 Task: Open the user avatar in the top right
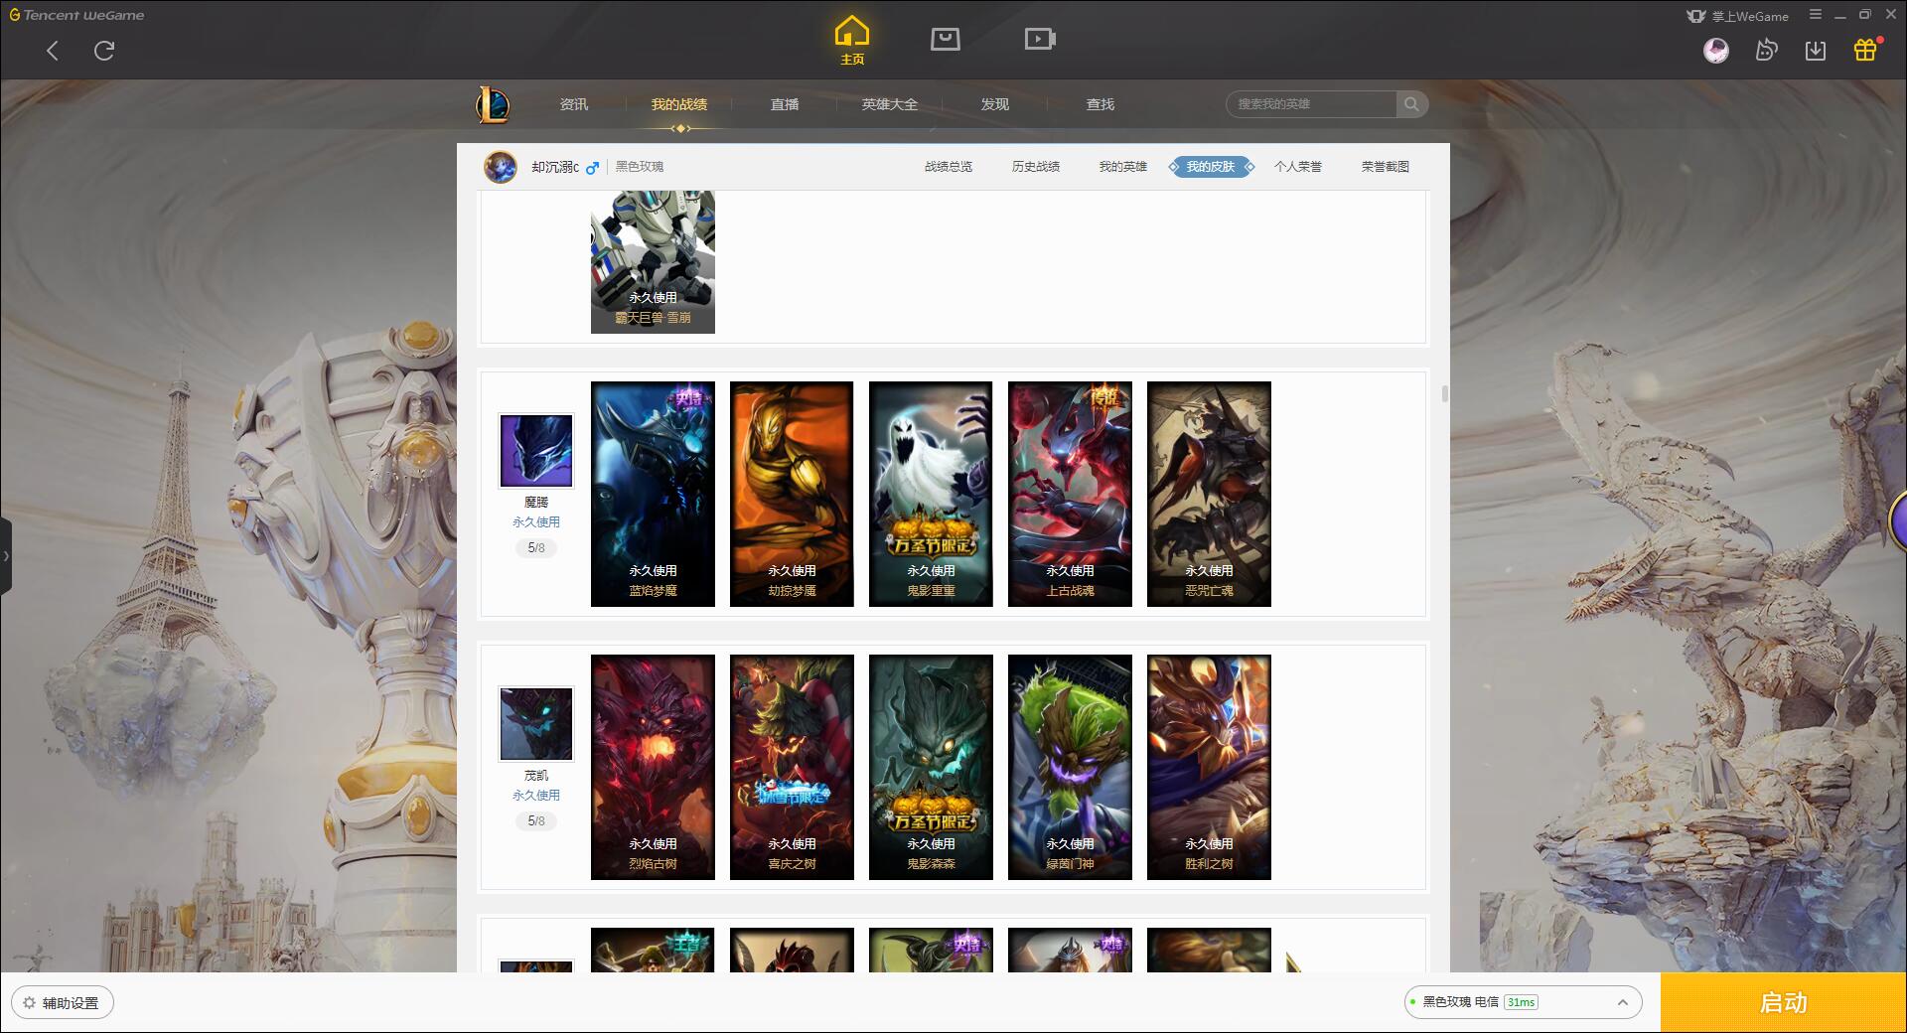1715,50
